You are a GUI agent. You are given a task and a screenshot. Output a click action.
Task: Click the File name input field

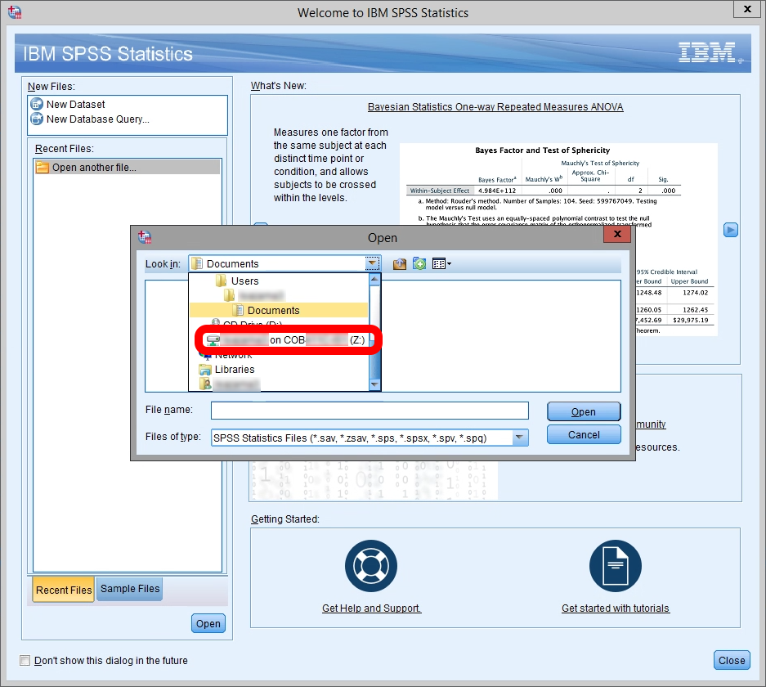[370, 411]
